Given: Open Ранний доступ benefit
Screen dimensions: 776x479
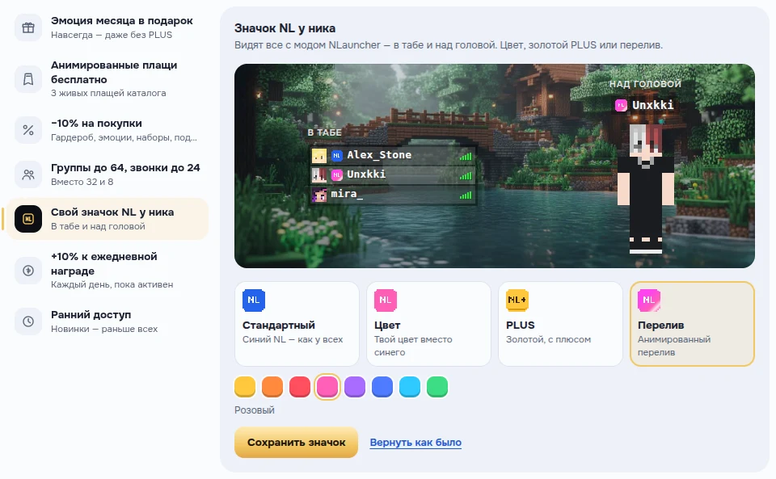Looking at the screenshot, I should tap(108, 321).
